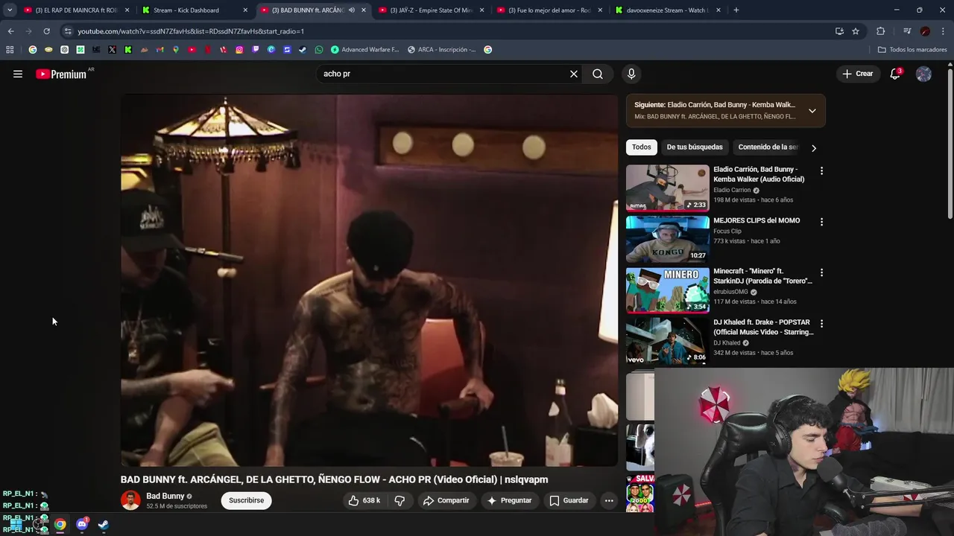Image resolution: width=954 pixels, height=536 pixels.
Task: Show more filter chips with the right arrow
Action: (x=814, y=147)
